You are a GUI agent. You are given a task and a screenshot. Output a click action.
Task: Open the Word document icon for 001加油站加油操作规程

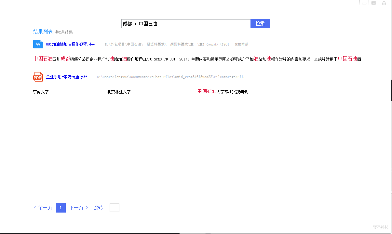[38, 44]
